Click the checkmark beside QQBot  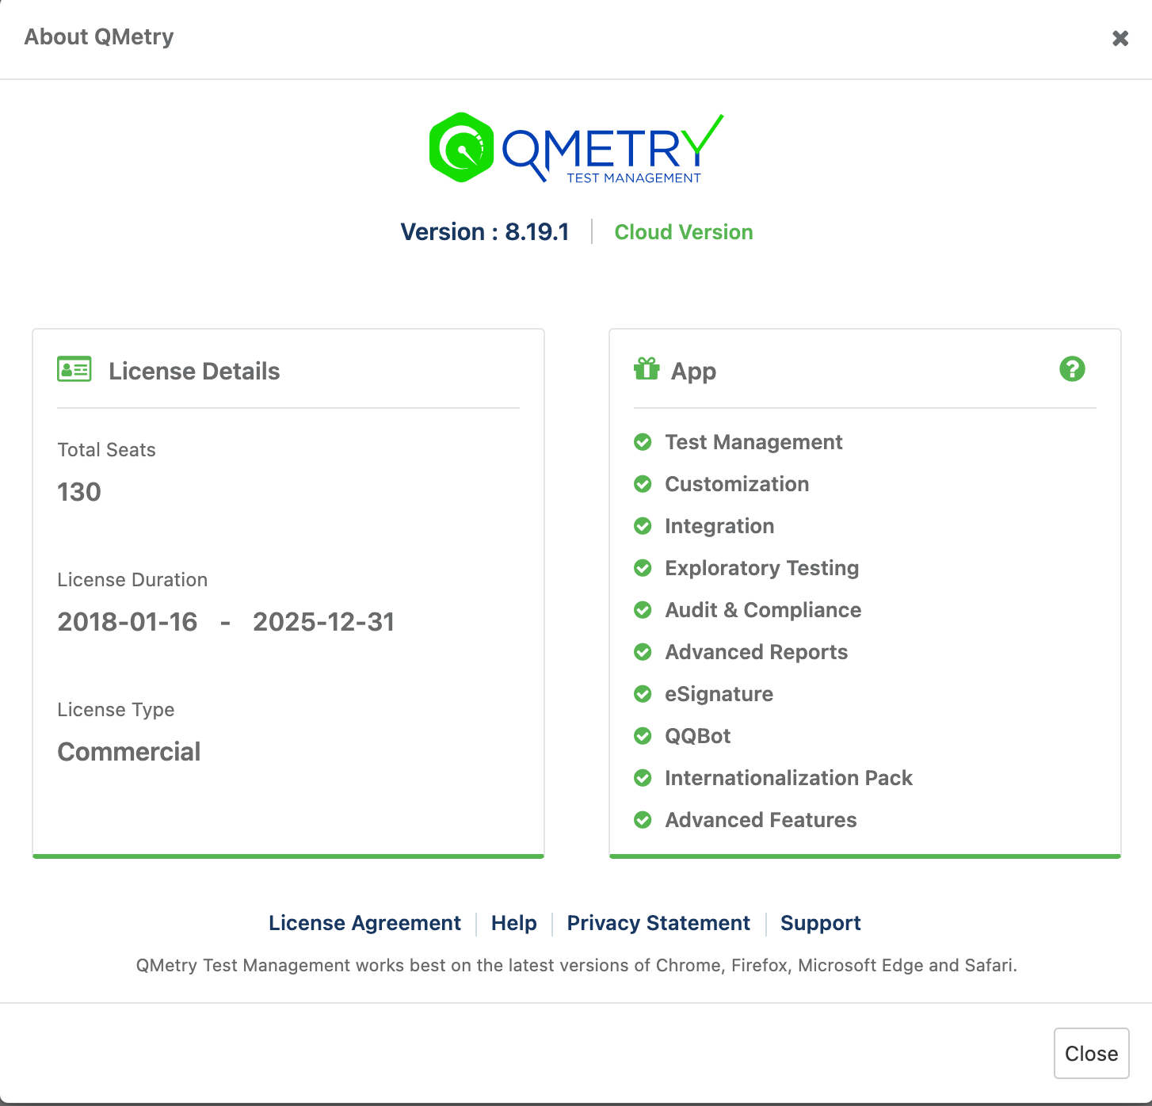coord(643,736)
